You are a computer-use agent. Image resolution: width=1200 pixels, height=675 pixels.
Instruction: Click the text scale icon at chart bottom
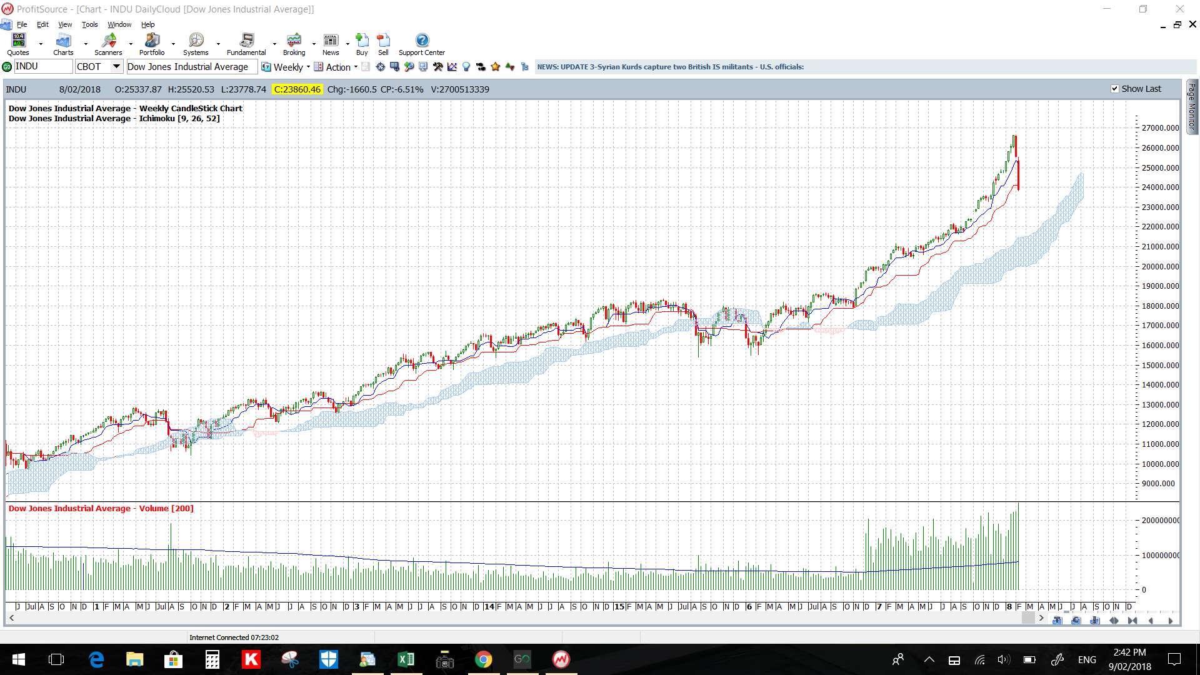coord(1057,621)
